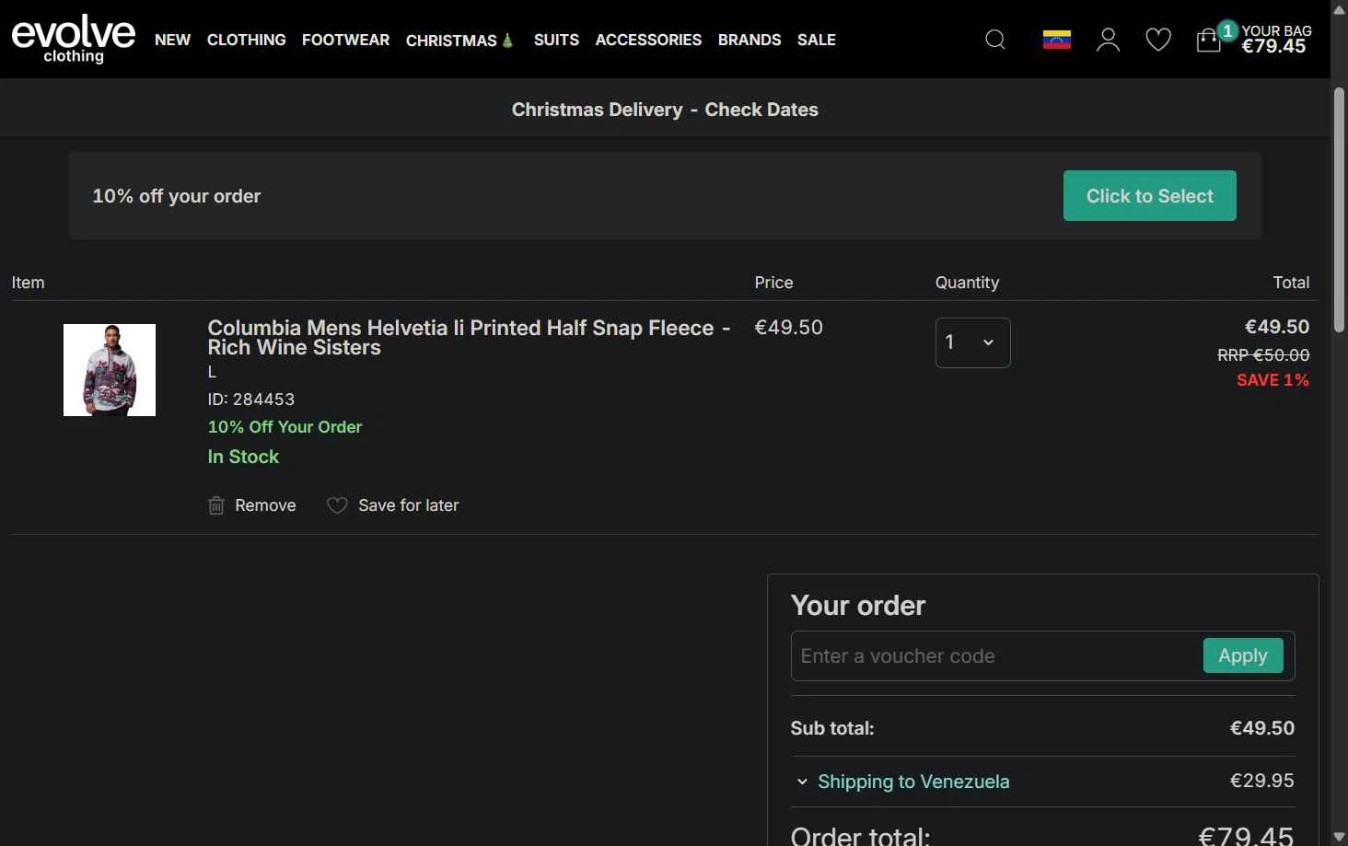This screenshot has width=1348, height=846.
Task: Click the In Stock status text
Action: click(243, 457)
